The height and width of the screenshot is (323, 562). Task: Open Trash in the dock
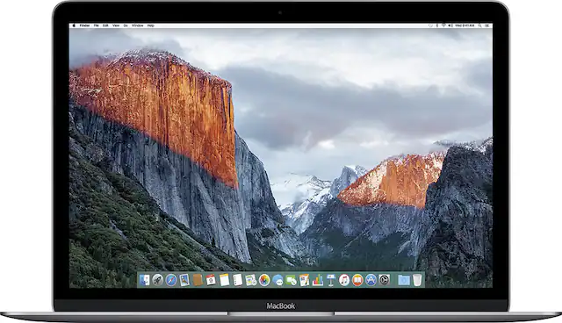point(417,280)
